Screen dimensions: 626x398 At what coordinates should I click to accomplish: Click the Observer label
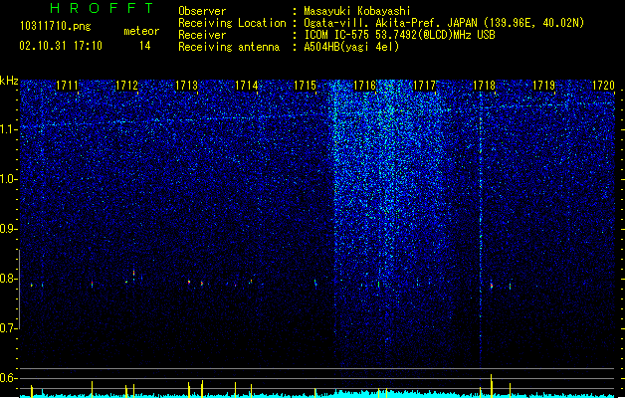(x=202, y=11)
